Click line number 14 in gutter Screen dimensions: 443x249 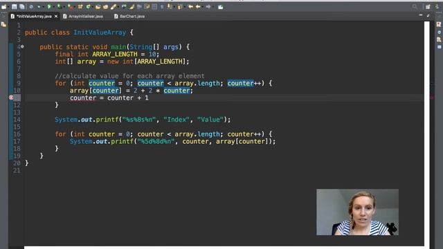coord(17,120)
